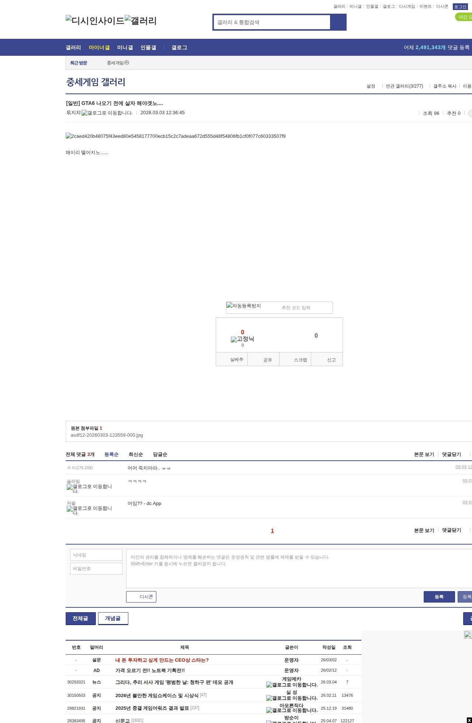
Task: Click the comment text 어어 죽지마라.. ㅠㅠ
Action: (149, 468)
